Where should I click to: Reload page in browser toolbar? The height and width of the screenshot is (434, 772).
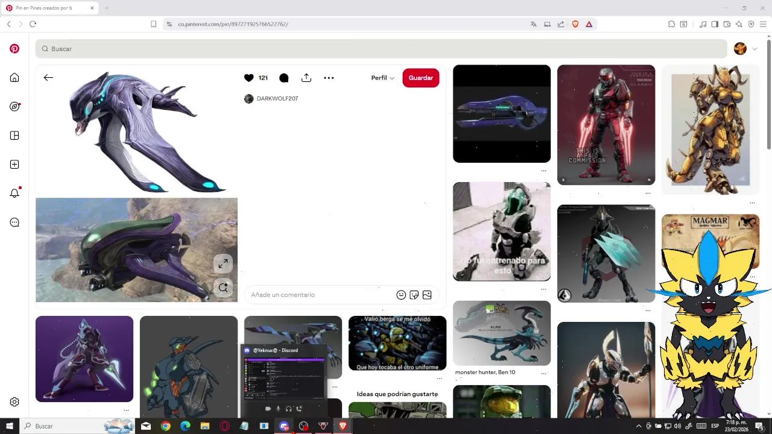click(33, 24)
